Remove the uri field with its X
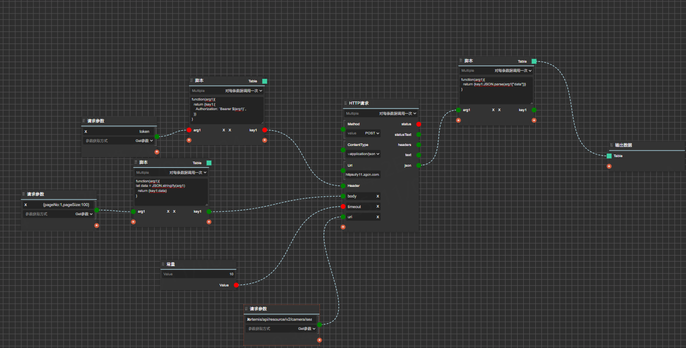This screenshot has height=348, width=686. pyautogui.click(x=378, y=217)
